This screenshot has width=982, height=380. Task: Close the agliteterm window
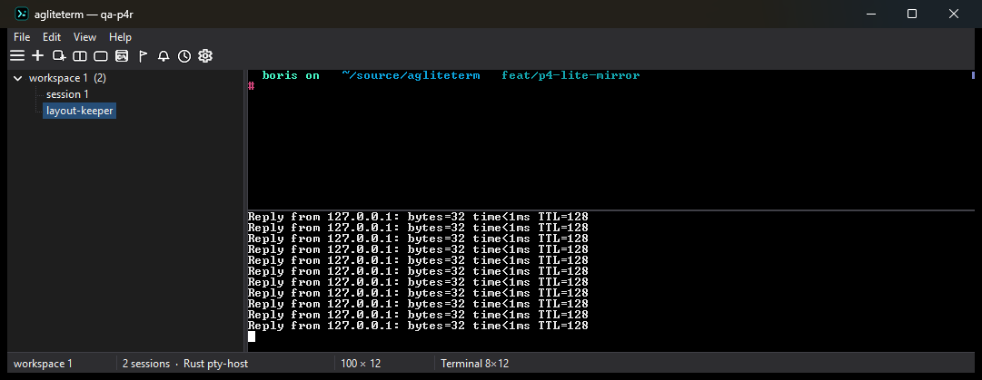[954, 14]
